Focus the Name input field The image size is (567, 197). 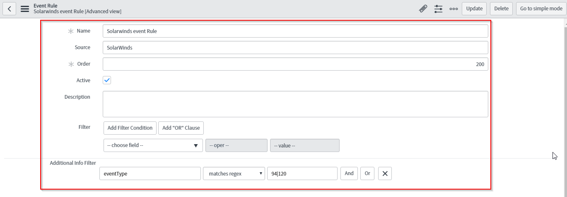pyautogui.click(x=295, y=31)
